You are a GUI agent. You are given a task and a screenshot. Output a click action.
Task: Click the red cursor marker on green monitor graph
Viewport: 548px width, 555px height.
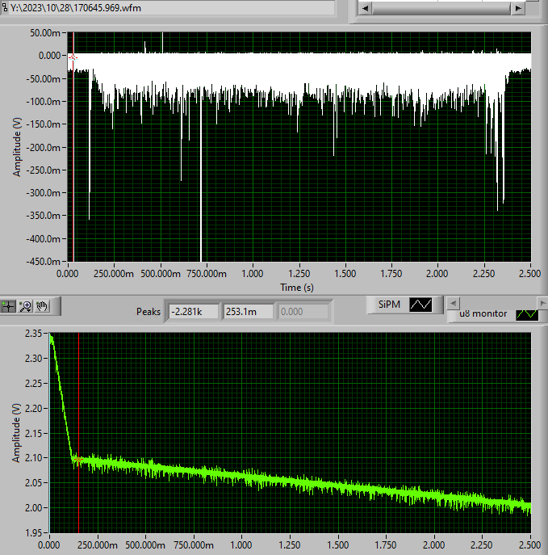pyautogui.click(x=78, y=460)
